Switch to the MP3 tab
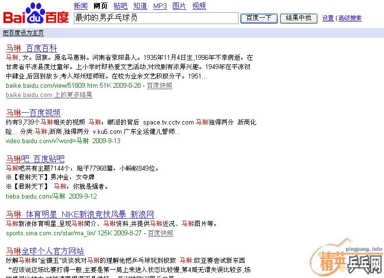This screenshot has width=384, height=278. (x=160, y=6)
